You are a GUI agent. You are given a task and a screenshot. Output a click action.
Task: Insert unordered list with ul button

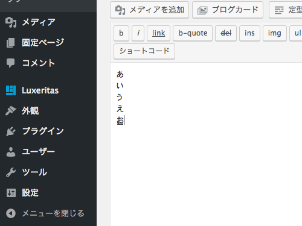[297, 33]
